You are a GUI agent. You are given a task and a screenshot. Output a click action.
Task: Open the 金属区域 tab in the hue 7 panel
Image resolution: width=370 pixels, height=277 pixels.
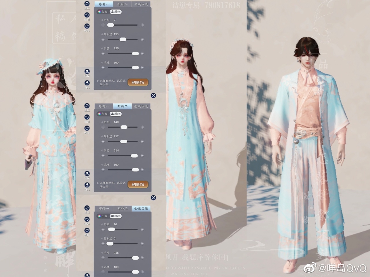pos(141,4)
